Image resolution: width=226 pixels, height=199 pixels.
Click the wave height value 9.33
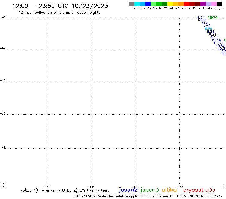pos(211,32)
